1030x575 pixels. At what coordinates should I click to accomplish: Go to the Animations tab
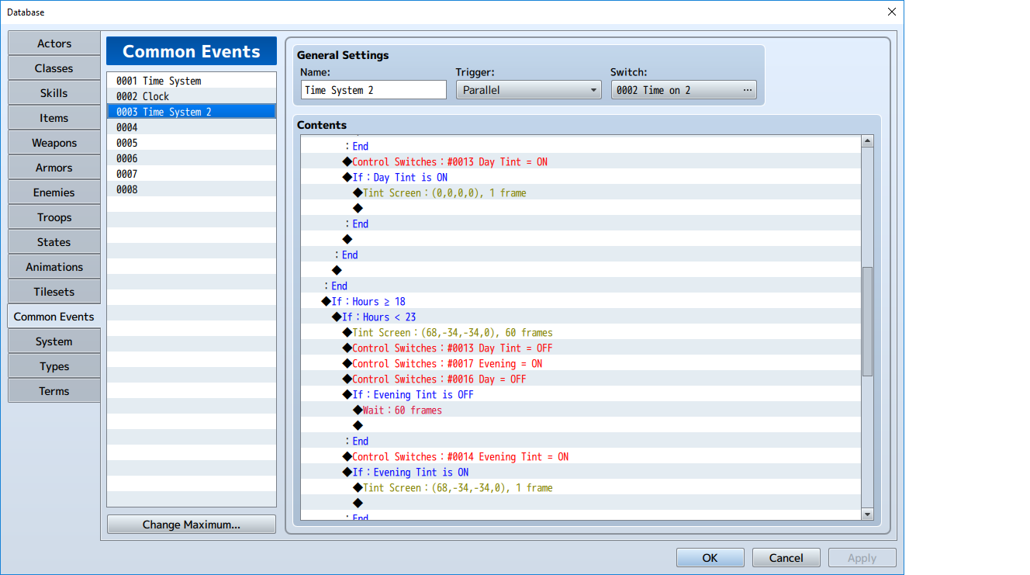click(x=54, y=267)
